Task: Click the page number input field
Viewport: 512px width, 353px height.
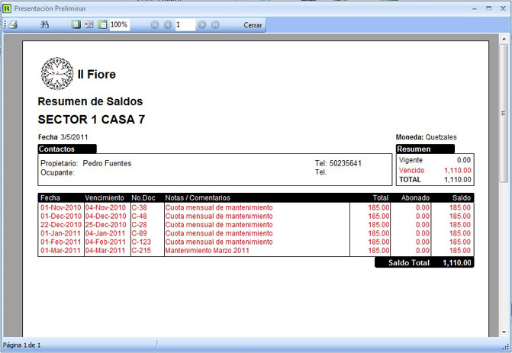Action: click(185, 25)
